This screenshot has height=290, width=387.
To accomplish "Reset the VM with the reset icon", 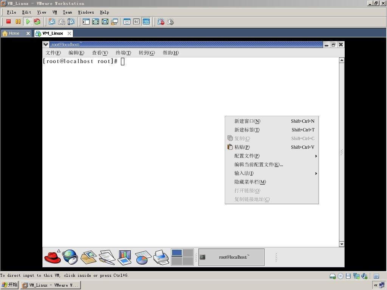I will click(37, 22).
